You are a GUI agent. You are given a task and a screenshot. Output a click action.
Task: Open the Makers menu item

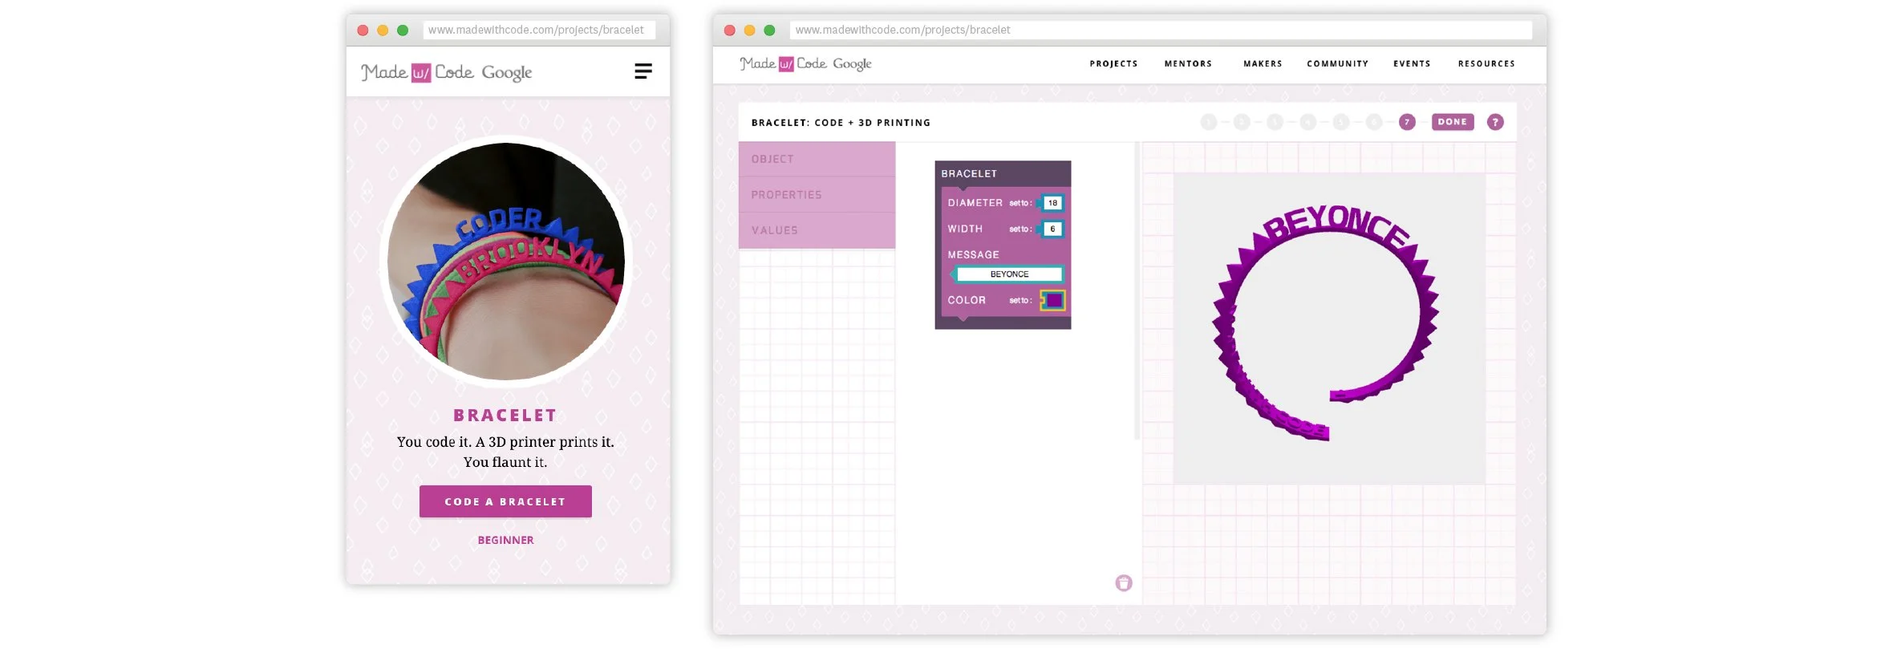pyautogui.click(x=1263, y=63)
